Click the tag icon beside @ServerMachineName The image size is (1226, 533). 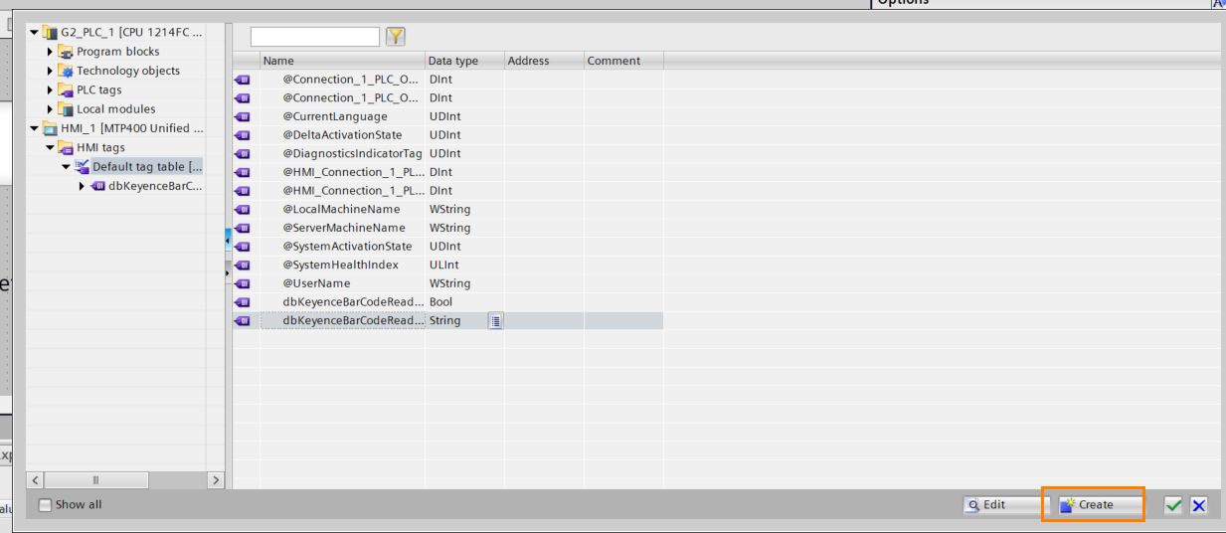point(243,228)
